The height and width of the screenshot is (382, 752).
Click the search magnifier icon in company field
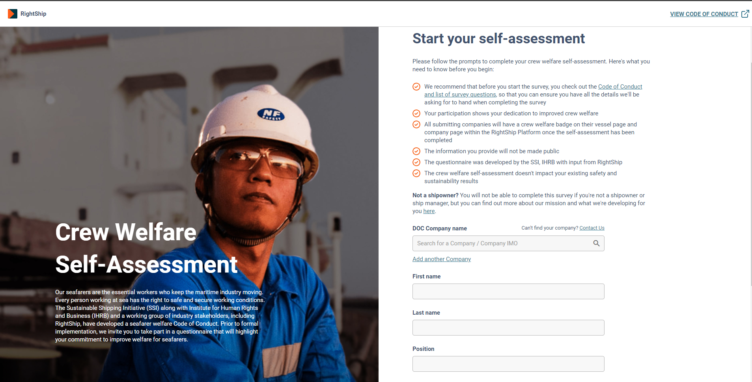[x=596, y=243]
